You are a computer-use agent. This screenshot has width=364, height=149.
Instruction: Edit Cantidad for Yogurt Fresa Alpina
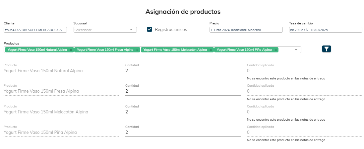[183, 91]
